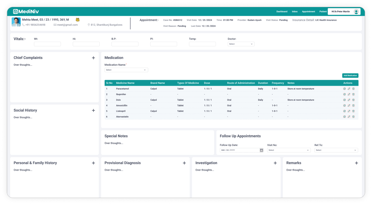372x205 pixels.
Task: Click the Add Medication button
Action: click(x=350, y=76)
